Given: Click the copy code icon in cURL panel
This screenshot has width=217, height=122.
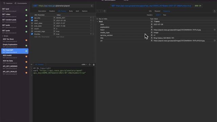Looking at the screenshot, I should click(x=90, y=65).
